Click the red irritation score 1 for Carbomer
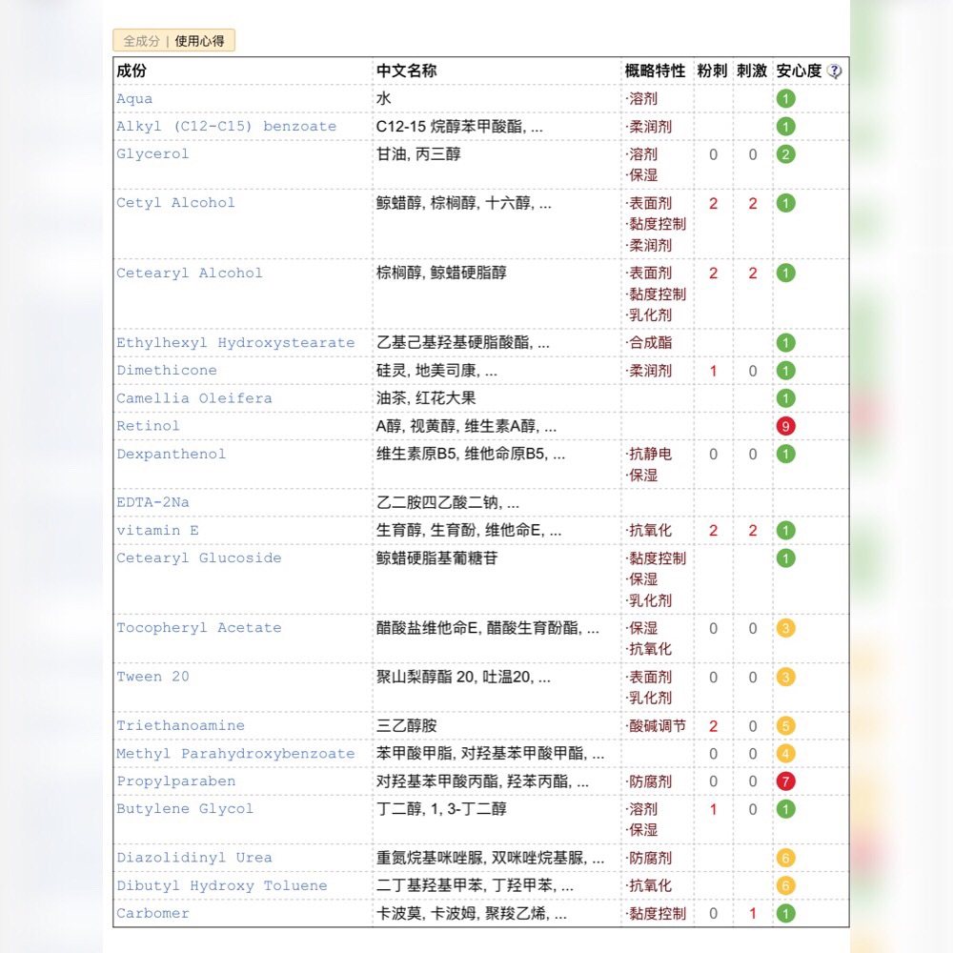 tap(753, 914)
